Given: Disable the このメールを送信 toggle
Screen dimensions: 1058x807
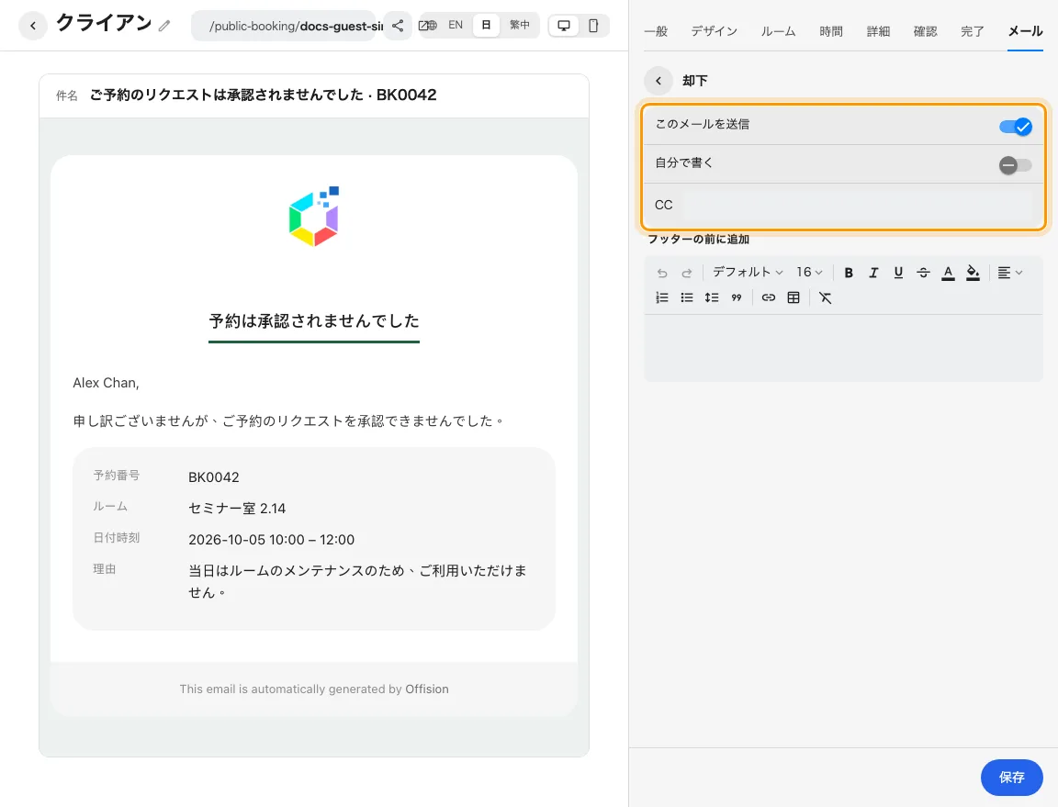Looking at the screenshot, I should point(1016,126).
